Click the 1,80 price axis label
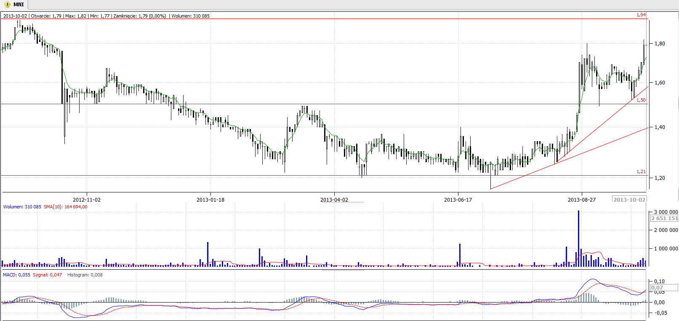Image resolution: width=679 pixels, height=321 pixels. coord(660,43)
